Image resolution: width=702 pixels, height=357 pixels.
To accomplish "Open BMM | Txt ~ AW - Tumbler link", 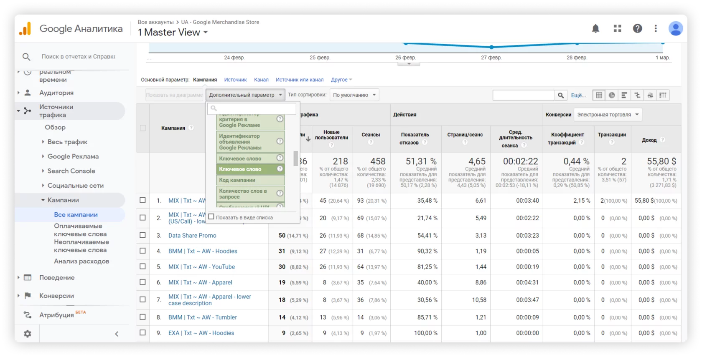I will point(203,317).
